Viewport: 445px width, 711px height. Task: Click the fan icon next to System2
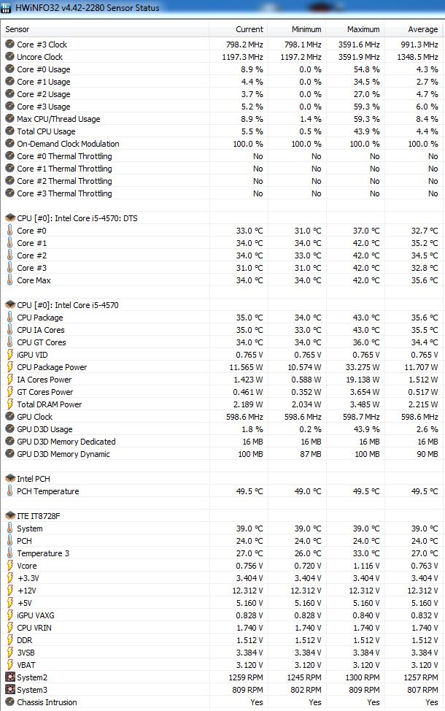click(9, 677)
